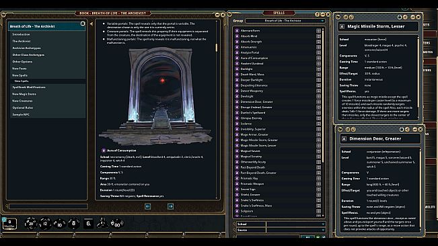
Task: Click right-side icon on Prismatic Weapon row
Action: (x=318, y=183)
